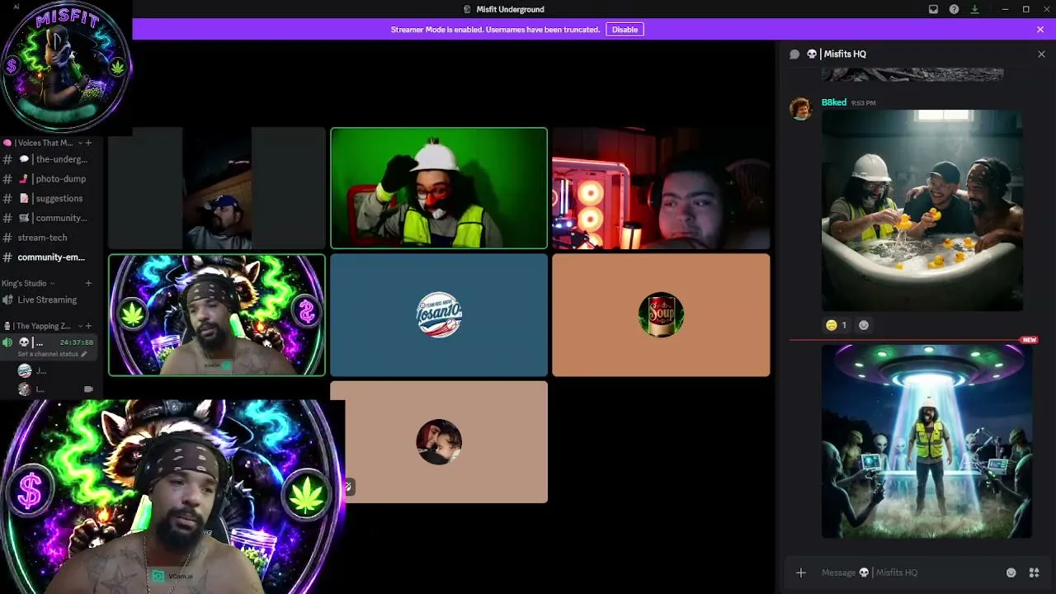Click the muted mic icon on bottom tile
The height and width of the screenshot is (594, 1056).
(348, 487)
